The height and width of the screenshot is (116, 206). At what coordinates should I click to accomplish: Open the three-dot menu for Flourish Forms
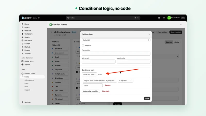[x=181, y=24]
